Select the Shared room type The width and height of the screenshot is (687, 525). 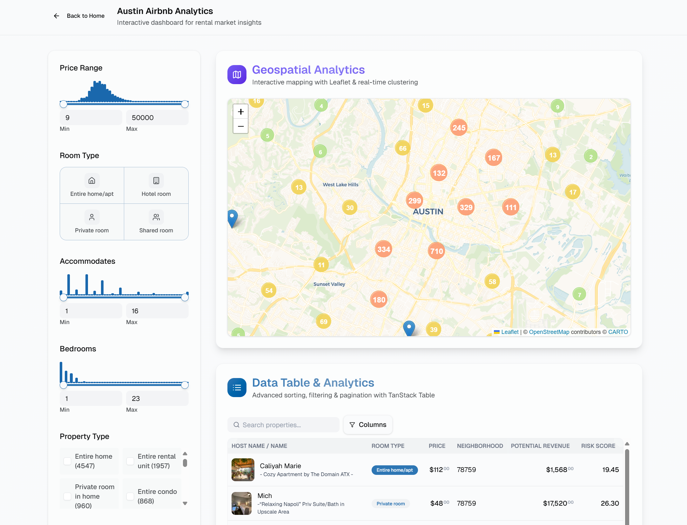pyautogui.click(x=156, y=222)
